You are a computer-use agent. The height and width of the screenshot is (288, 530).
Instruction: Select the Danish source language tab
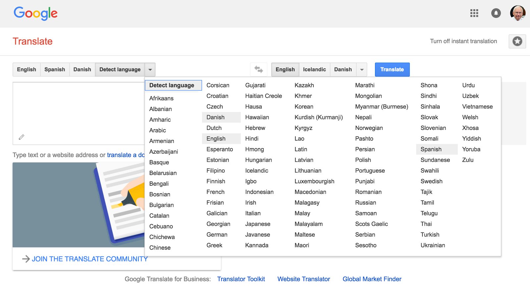click(82, 70)
